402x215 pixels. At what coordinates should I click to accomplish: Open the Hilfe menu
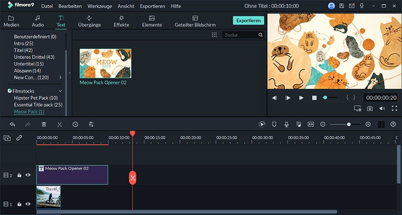pyautogui.click(x=175, y=6)
